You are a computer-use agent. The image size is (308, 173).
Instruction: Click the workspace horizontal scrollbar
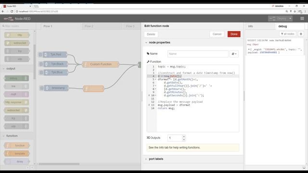[59, 164]
